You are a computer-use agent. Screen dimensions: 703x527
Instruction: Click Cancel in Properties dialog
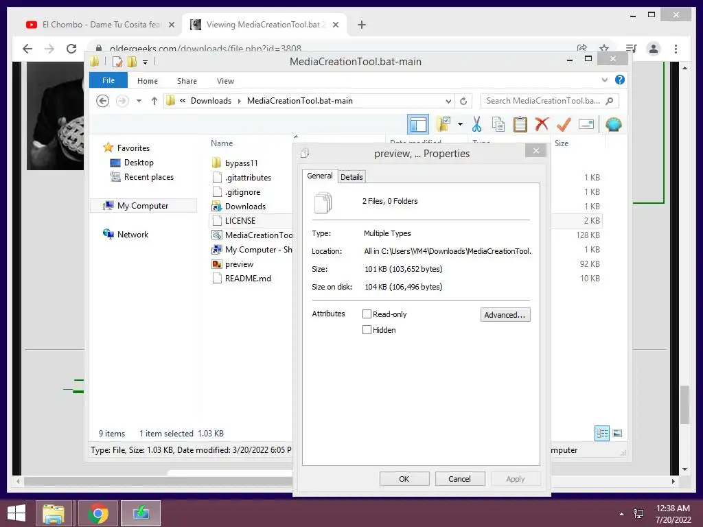tap(459, 478)
